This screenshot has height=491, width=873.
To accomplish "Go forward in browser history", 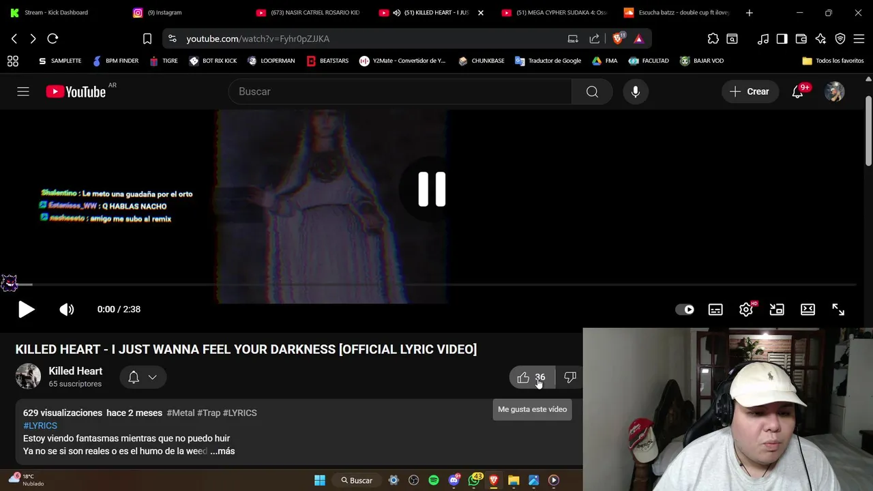I will pos(33,39).
